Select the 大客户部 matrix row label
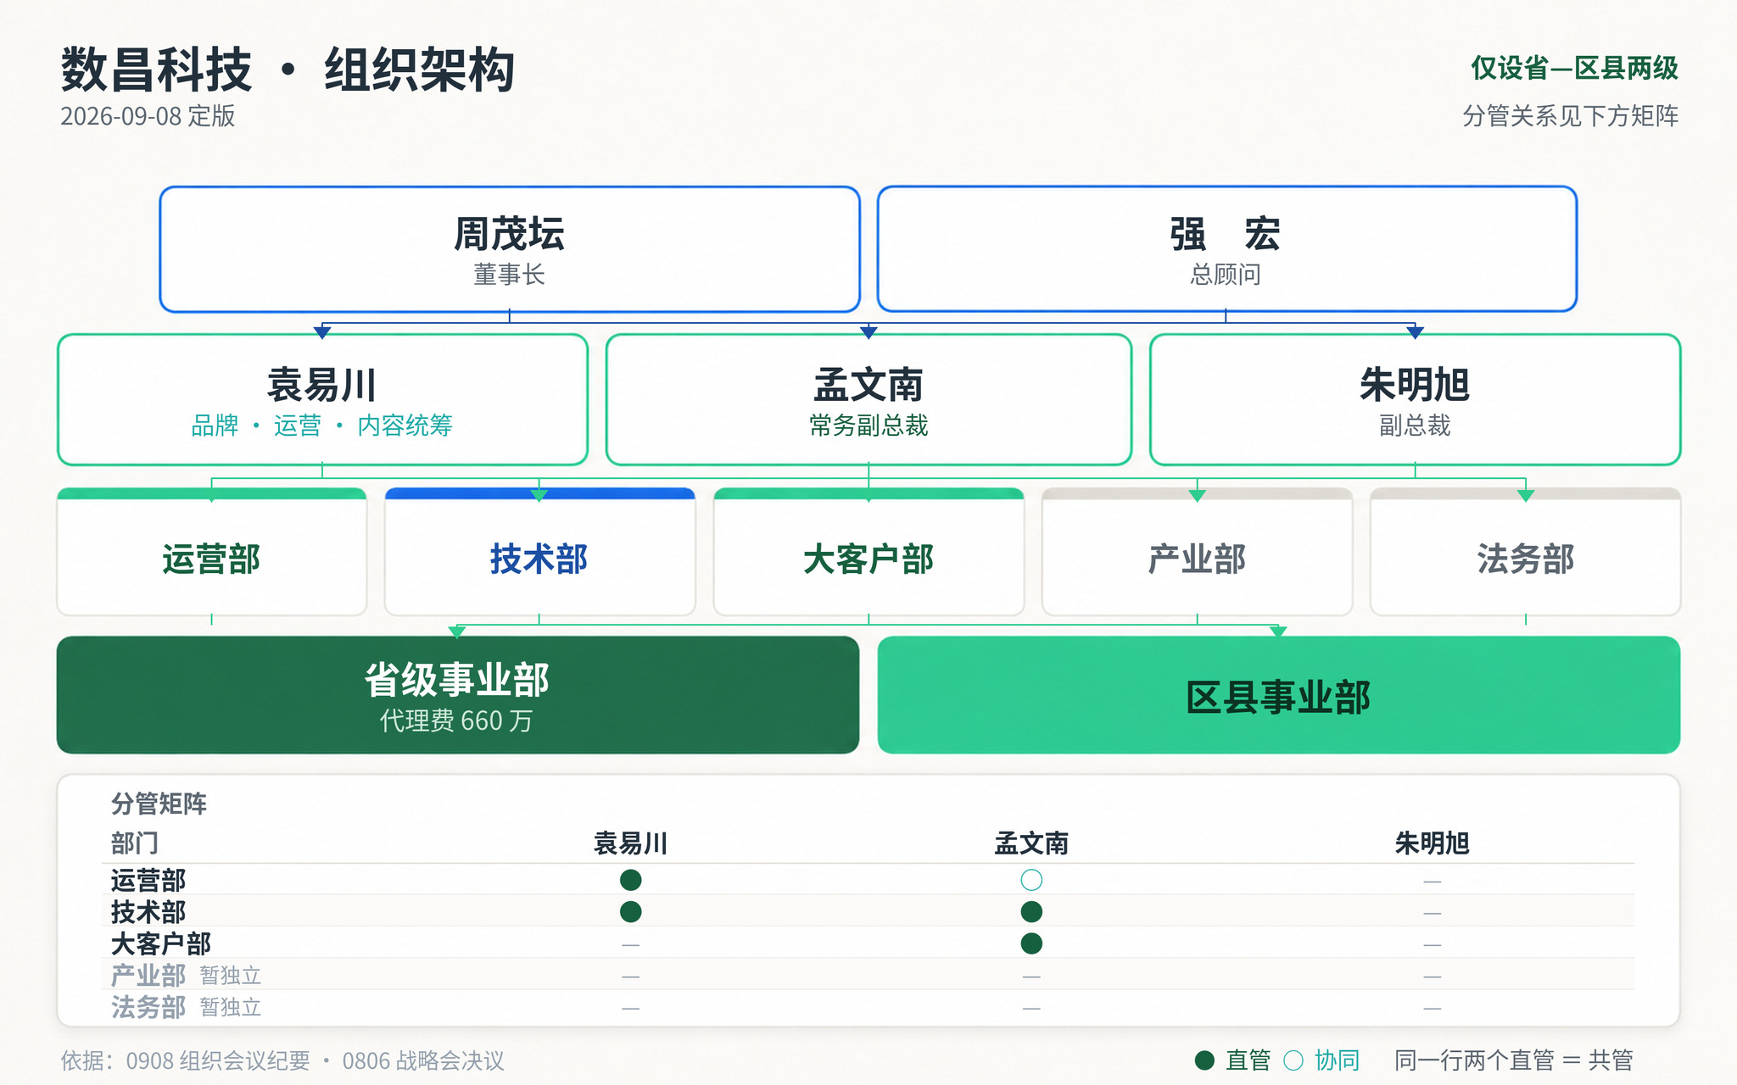 point(161,943)
